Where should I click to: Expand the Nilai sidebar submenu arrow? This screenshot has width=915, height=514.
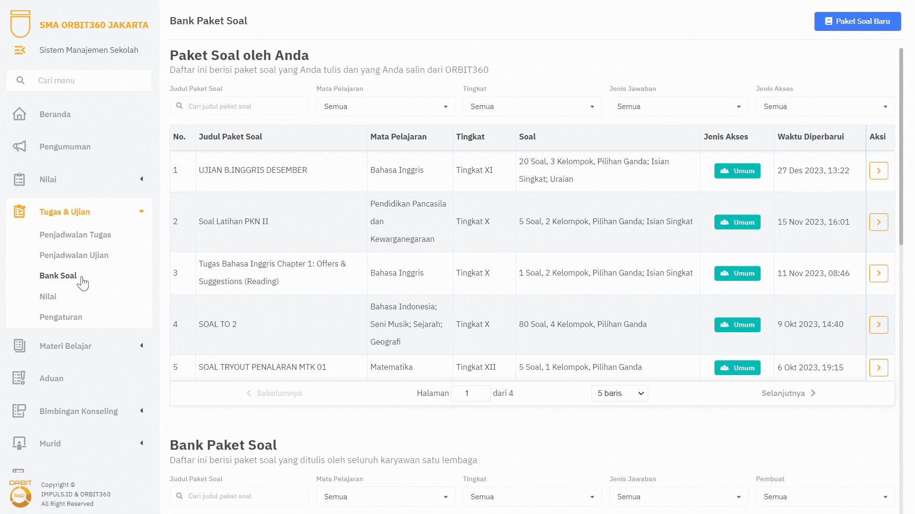tap(142, 179)
